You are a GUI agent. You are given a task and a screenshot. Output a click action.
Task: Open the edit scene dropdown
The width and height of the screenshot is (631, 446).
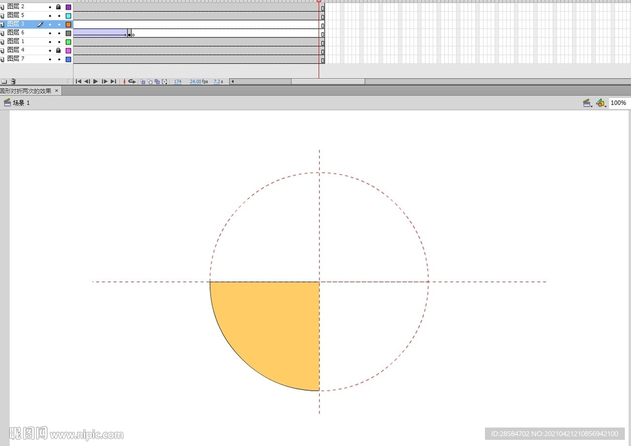(x=587, y=103)
